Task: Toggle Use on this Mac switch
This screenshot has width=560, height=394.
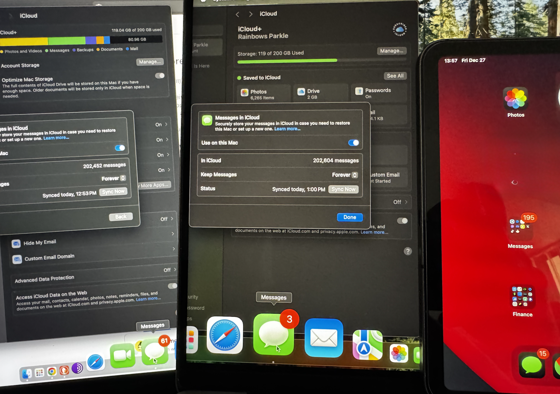Action: click(353, 143)
